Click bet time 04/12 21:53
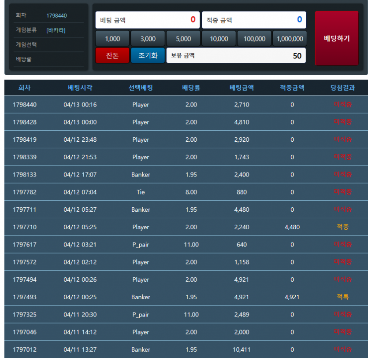Image resolution: width=368 pixels, height=360 pixels. pyautogui.click(x=80, y=157)
